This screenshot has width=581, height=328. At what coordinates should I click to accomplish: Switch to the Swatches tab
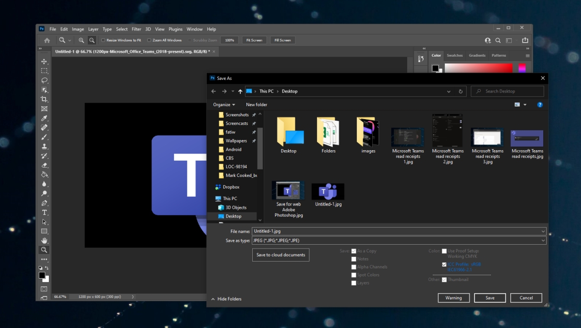pos(455,55)
